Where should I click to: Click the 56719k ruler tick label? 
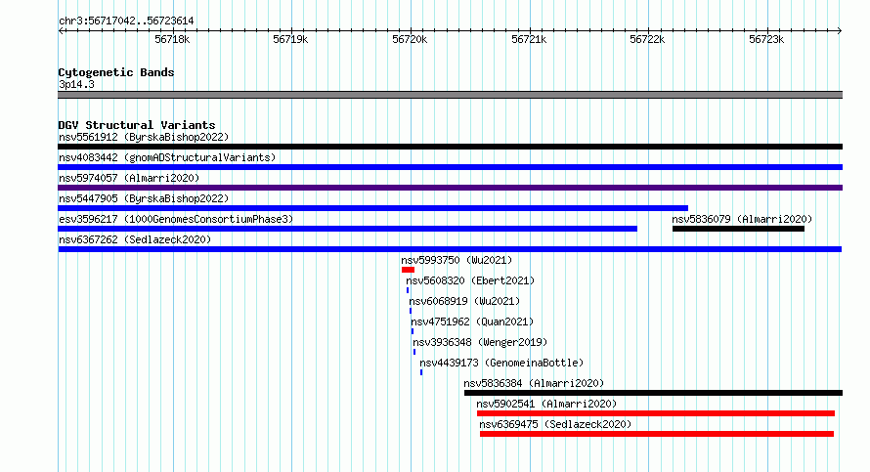click(x=290, y=39)
